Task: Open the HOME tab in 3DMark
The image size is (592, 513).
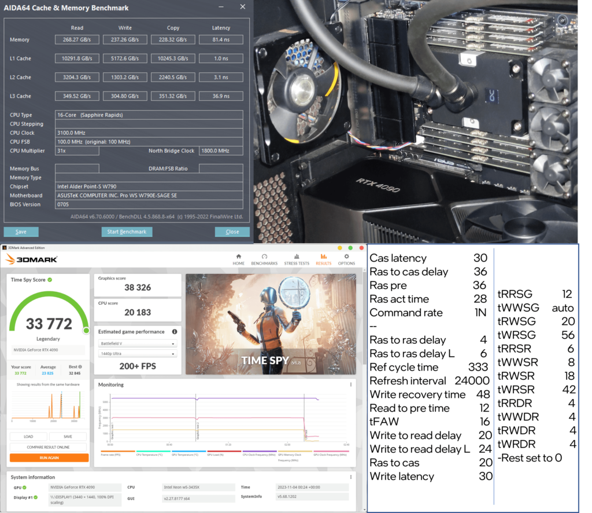Action: [x=238, y=260]
